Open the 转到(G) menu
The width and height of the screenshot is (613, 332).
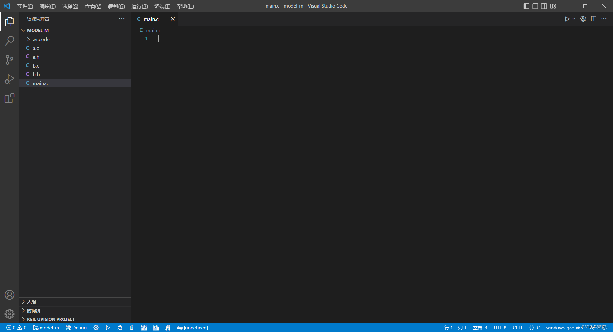[x=116, y=6]
